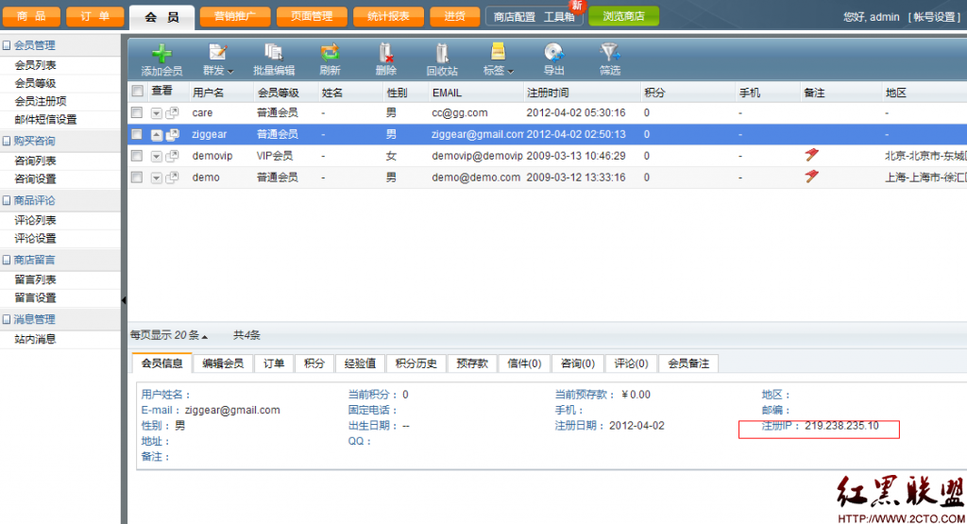Open 评论设置 in the sidebar

(36, 239)
